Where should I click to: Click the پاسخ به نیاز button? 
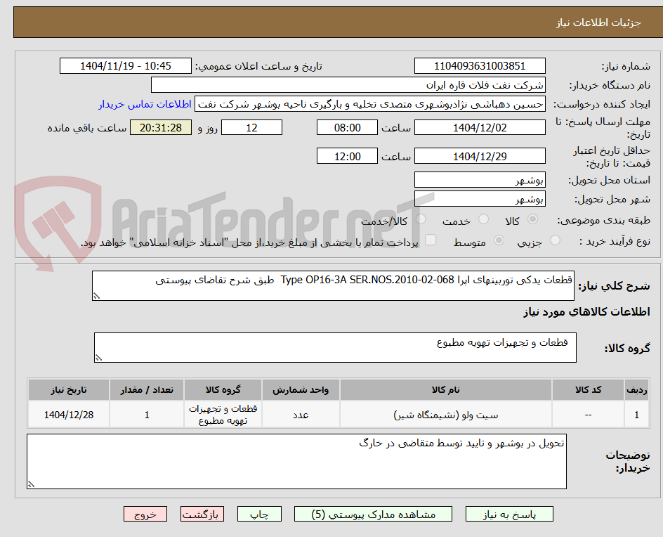pyautogui.click(x=509, y=514)
